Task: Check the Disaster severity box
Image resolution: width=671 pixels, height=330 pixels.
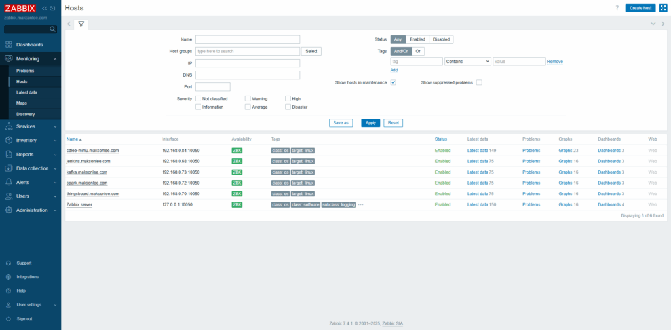Action: click(x=288, y=107)
